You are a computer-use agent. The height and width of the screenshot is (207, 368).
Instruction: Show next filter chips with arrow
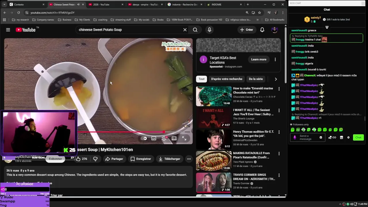click(x=276, y=79)
